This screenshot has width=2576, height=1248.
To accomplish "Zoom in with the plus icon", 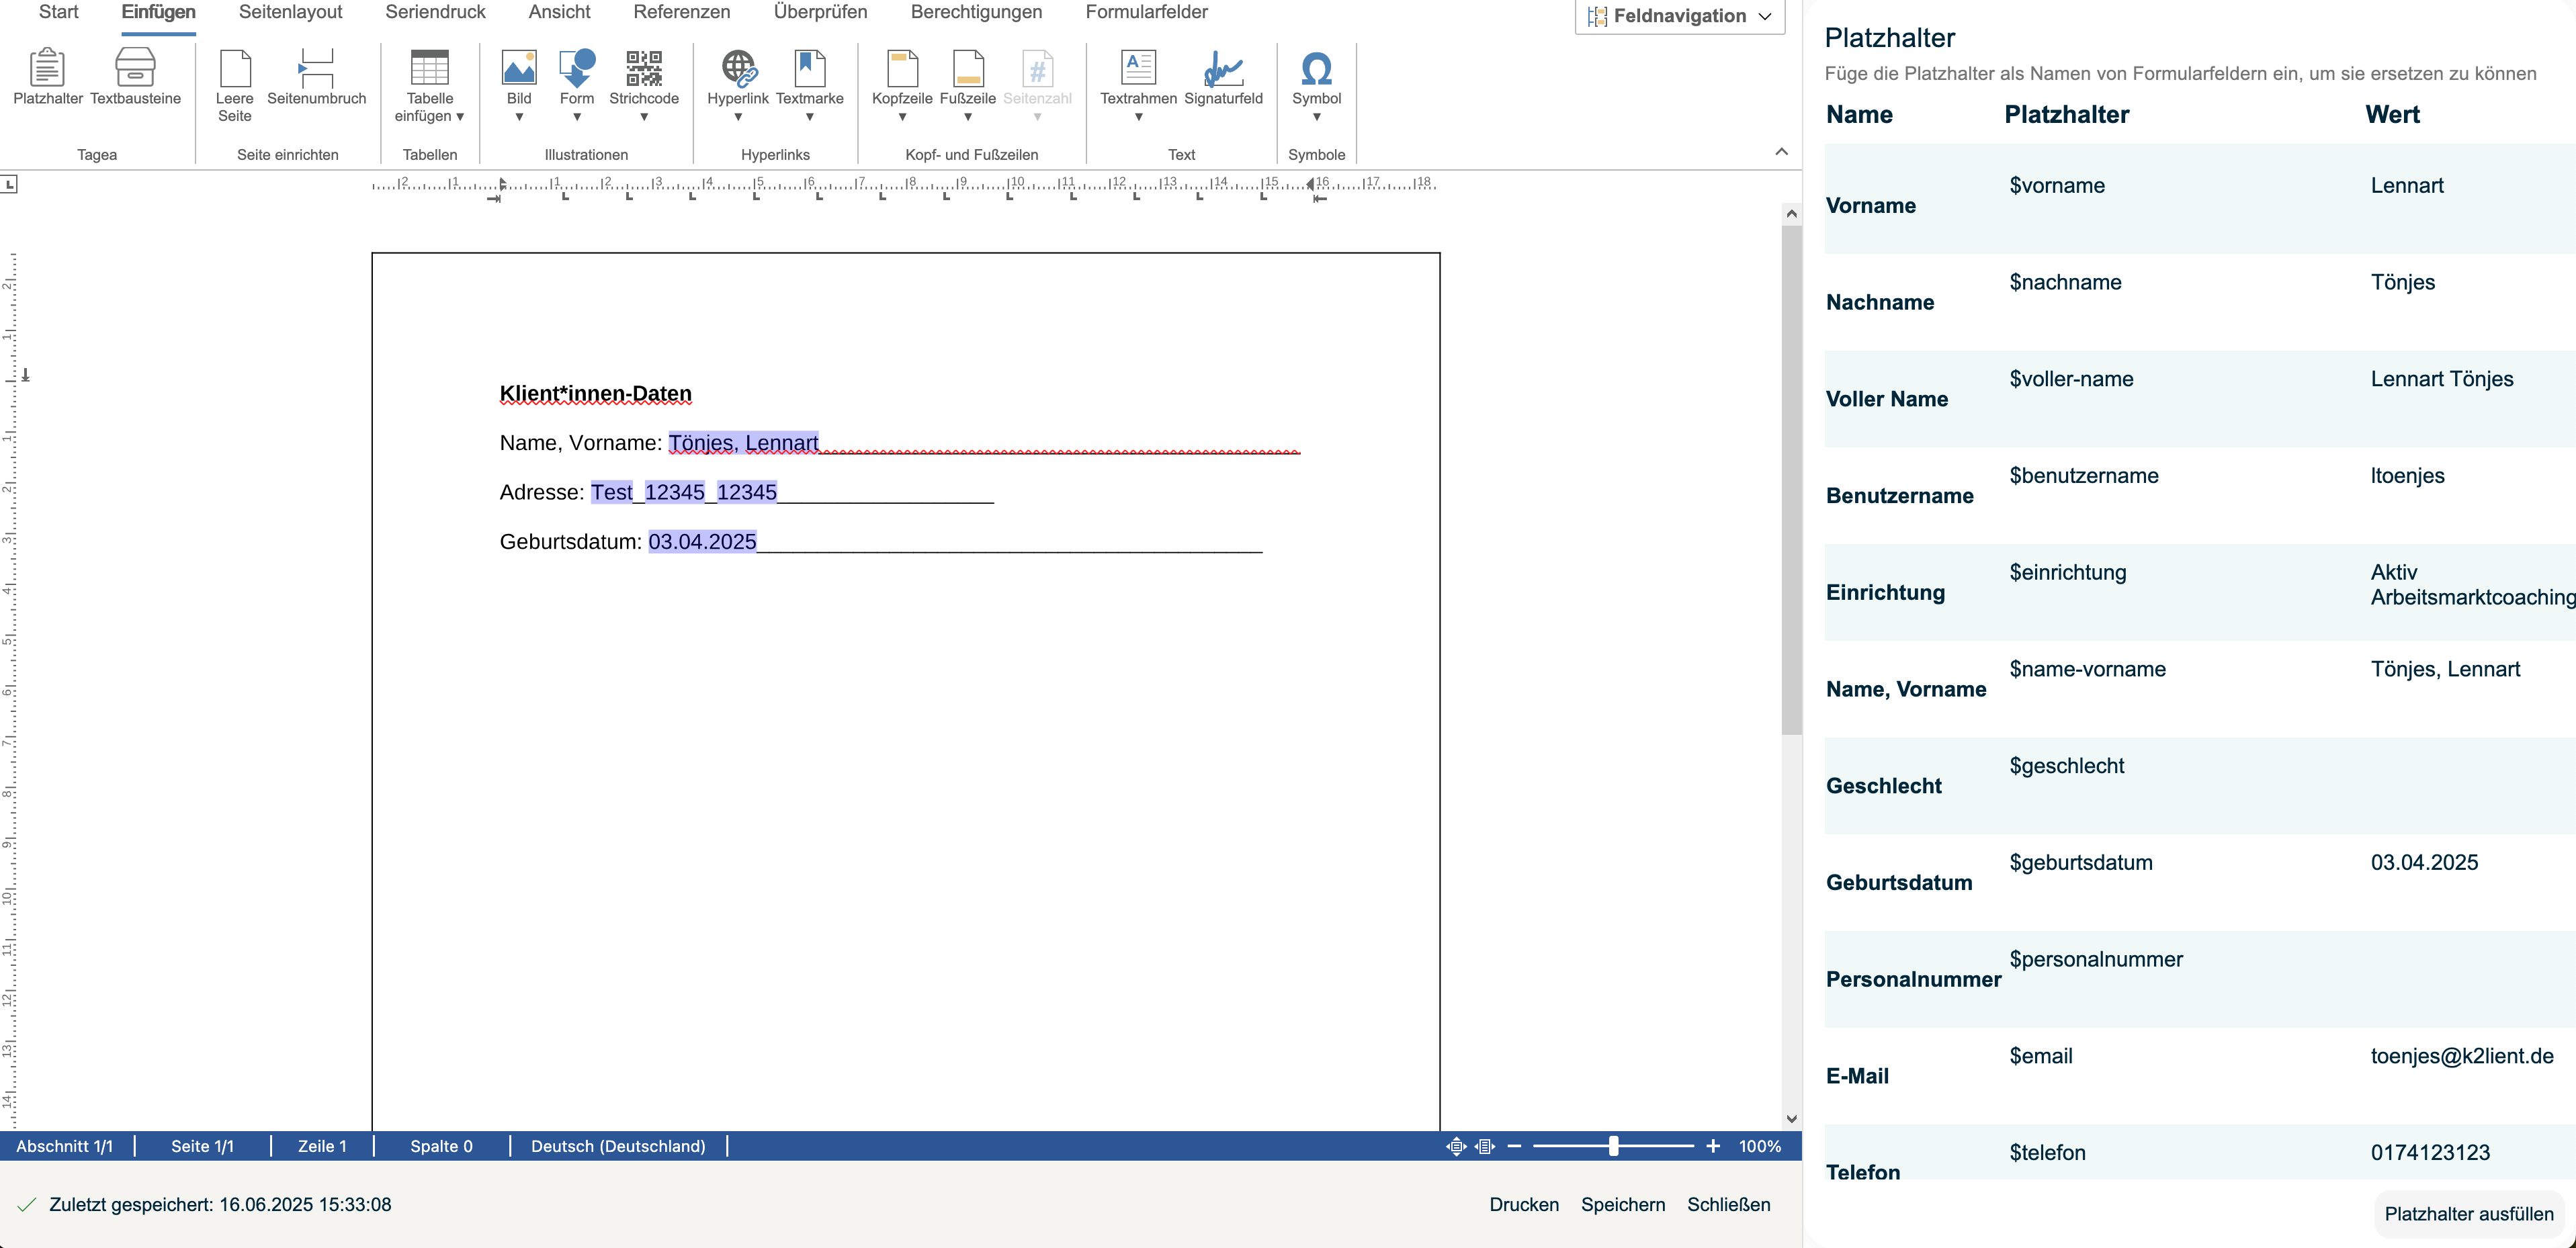I will tap(1713, 1146).
